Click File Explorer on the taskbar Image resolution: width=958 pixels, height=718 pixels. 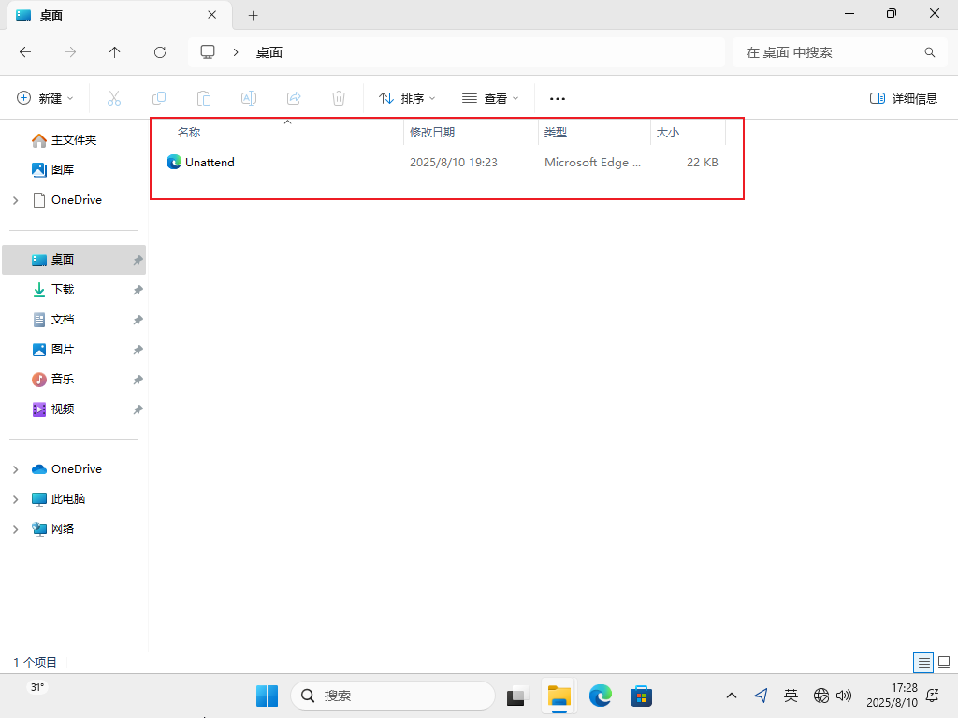click(x=559, y=696)
